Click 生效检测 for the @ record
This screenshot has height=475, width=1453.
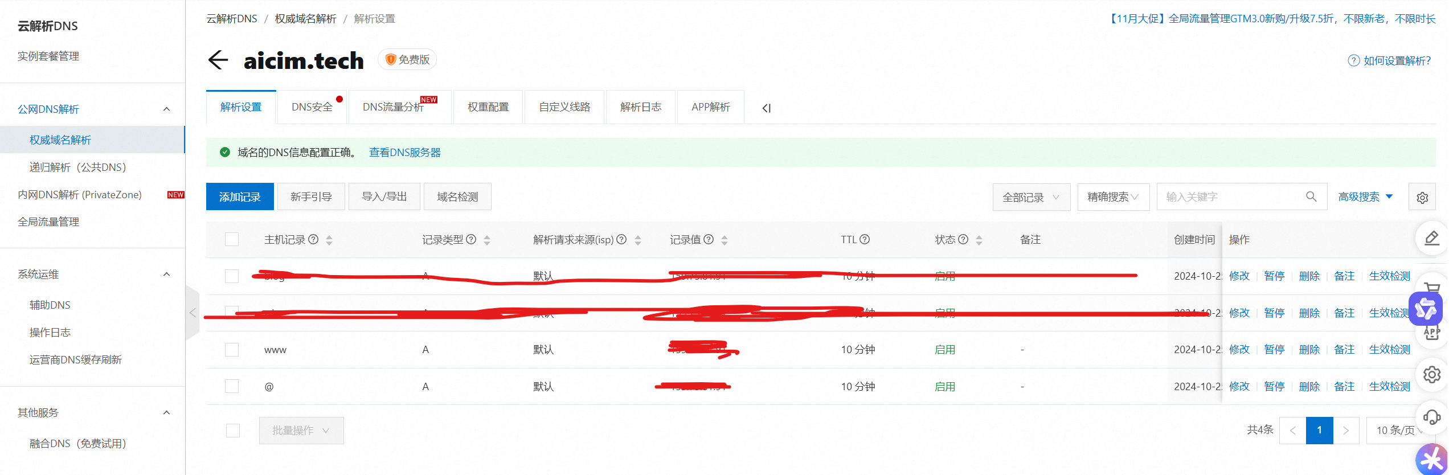click(x=1390, y=387)
